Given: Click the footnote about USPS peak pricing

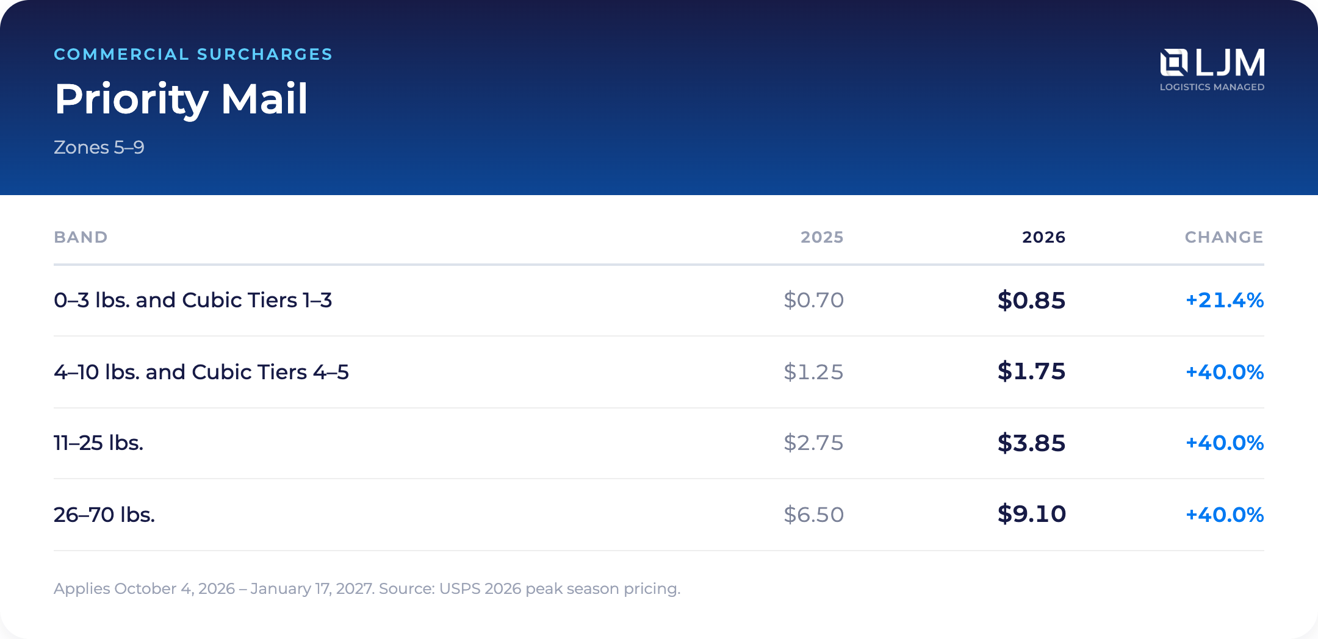Looking at the screenshot, I should (x=367, y=589).
